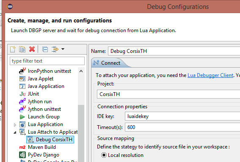Select the Jython unittest icon
The image size is (240, 162).
coord(22,109)
